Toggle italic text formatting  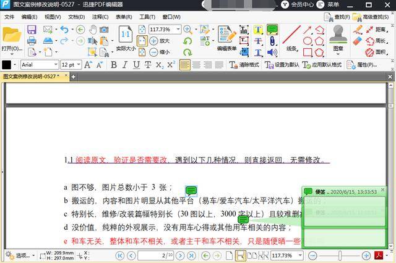coord(126,65)
